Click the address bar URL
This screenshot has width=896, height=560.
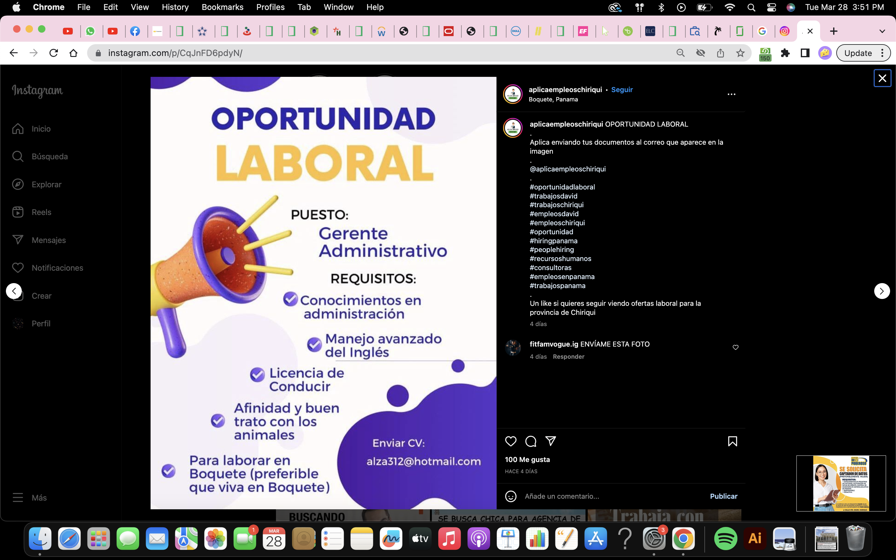point(175,53)
